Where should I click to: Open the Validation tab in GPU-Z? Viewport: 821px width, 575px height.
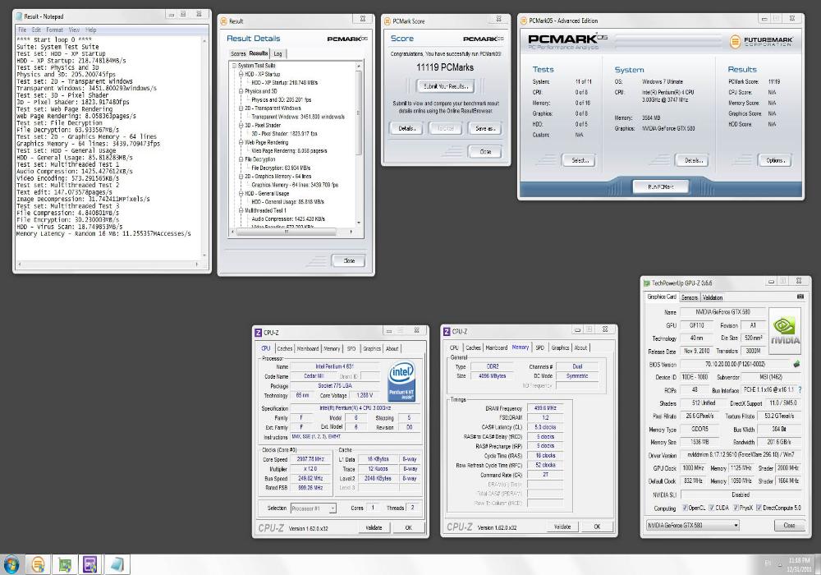click(x=712, y=297)
